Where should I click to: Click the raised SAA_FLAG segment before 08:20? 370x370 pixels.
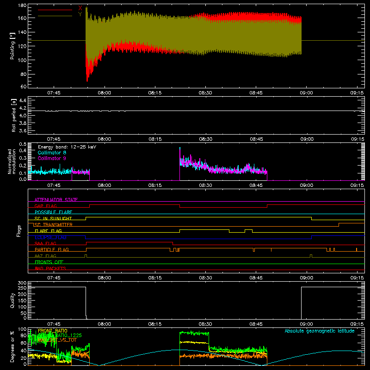129,242
